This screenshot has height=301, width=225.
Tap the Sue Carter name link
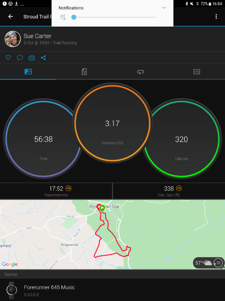[x=37, y=36]
